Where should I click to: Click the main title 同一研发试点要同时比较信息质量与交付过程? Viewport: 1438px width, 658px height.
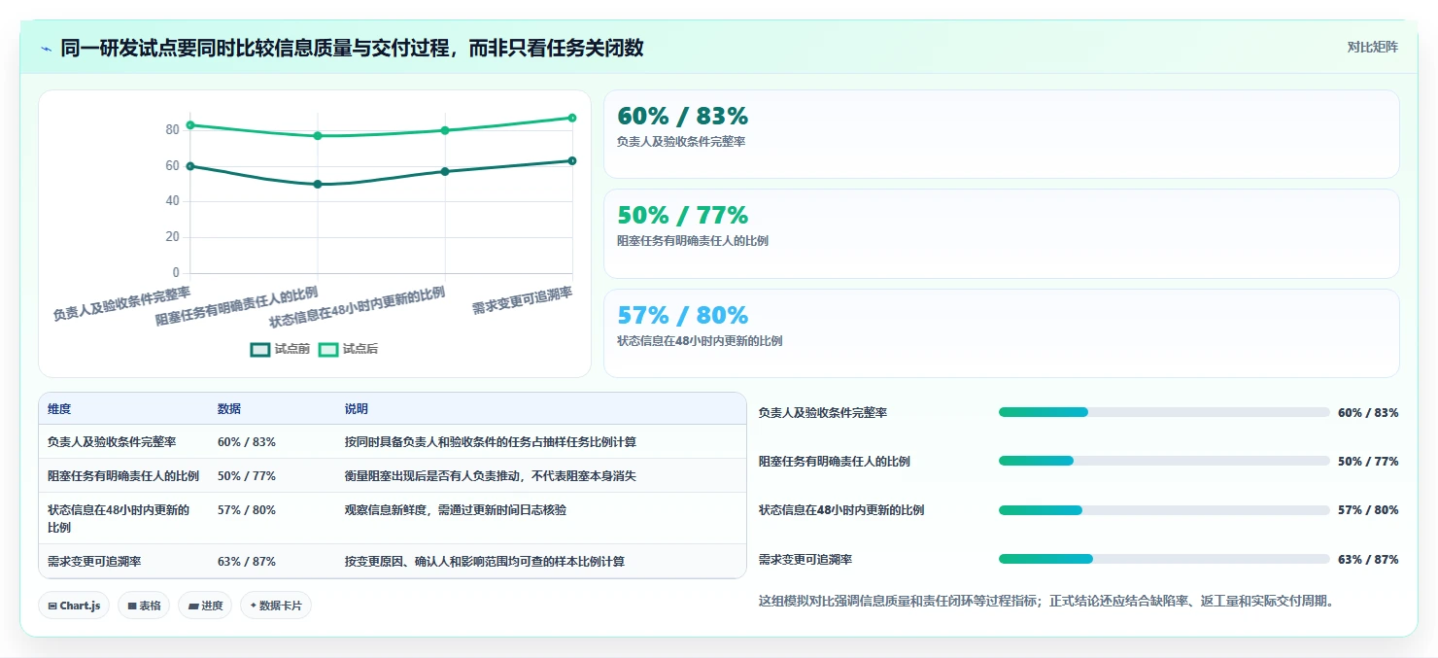tap(352, 49)
